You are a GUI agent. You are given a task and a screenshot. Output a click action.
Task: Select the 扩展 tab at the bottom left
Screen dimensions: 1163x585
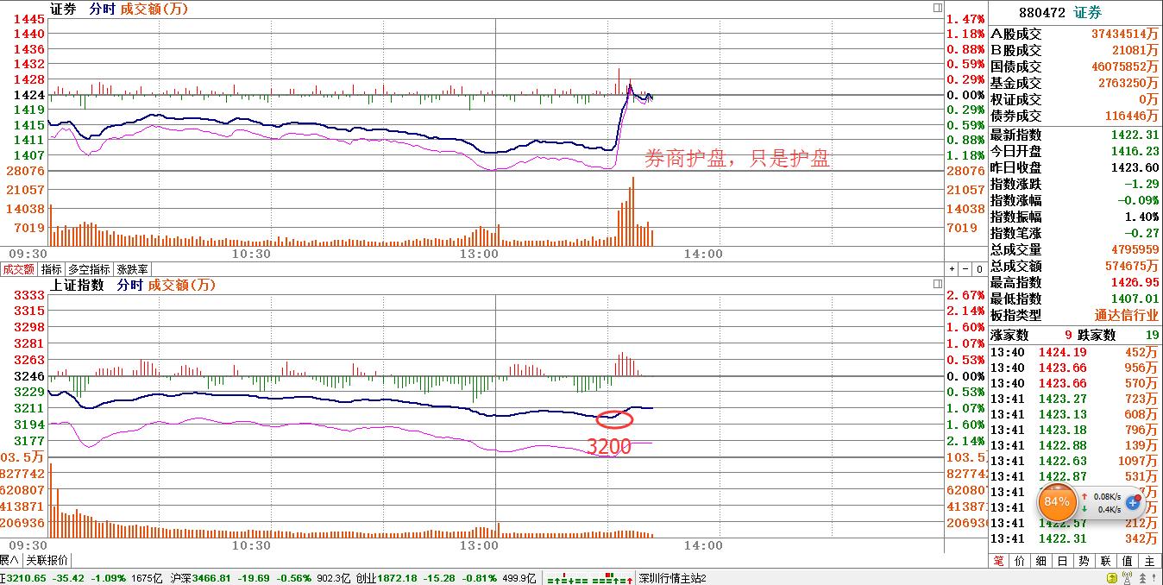(10, 560)
